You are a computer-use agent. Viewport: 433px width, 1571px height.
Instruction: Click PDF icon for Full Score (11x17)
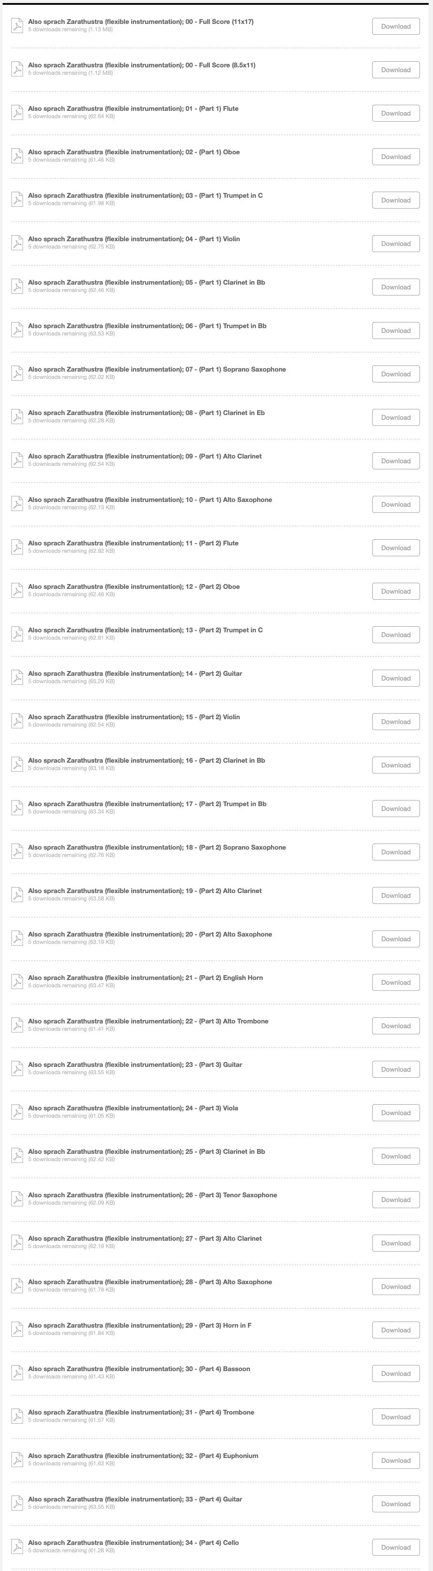point(18,26)
